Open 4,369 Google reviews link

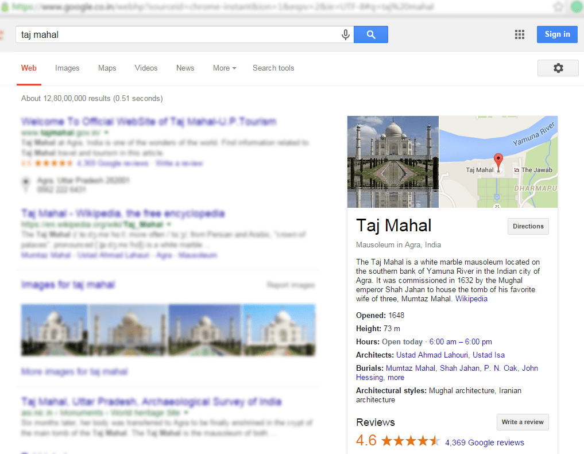(485, 443)
